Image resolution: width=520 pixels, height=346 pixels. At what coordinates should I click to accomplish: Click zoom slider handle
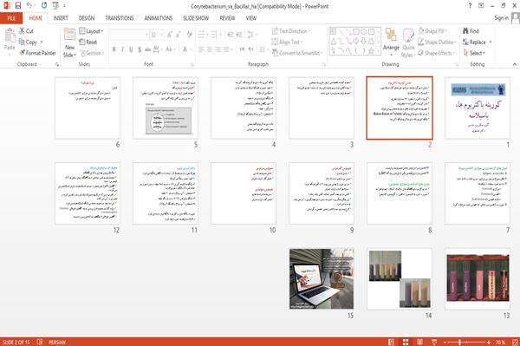pyautogui.click(x=459, y=342)
